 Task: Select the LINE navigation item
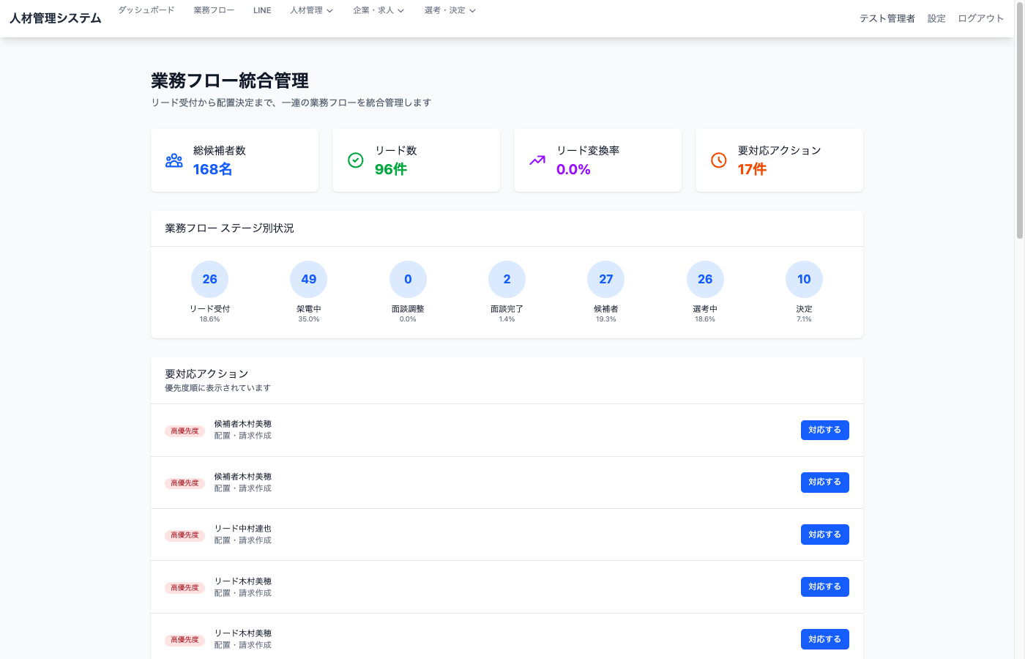262,10
